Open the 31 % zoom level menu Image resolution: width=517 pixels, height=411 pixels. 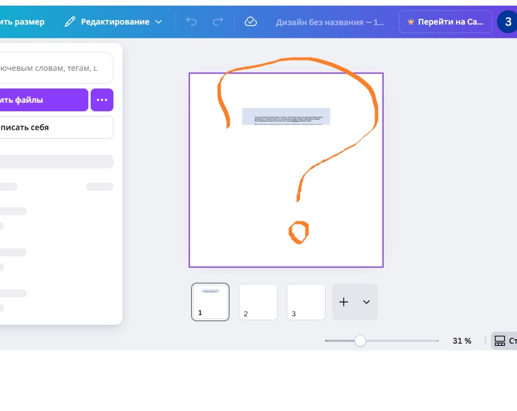462,341
